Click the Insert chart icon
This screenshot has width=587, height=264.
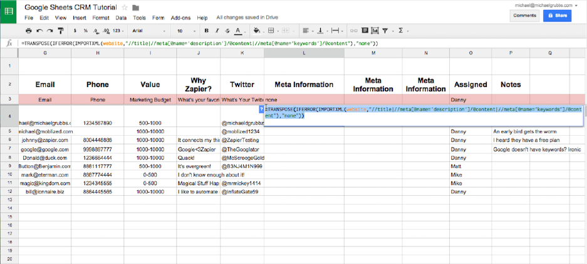point(375,31)
